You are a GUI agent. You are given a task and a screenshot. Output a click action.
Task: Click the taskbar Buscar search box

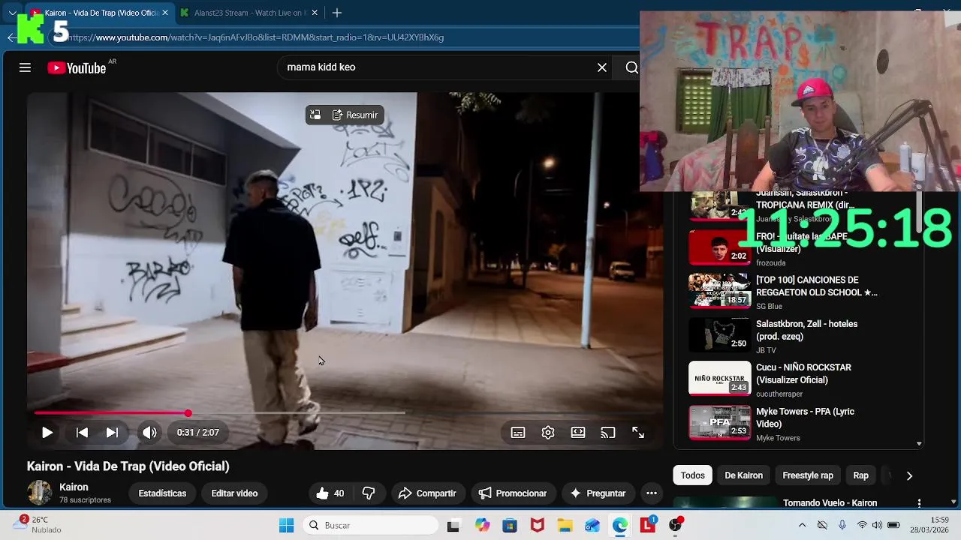click(371, 526)
